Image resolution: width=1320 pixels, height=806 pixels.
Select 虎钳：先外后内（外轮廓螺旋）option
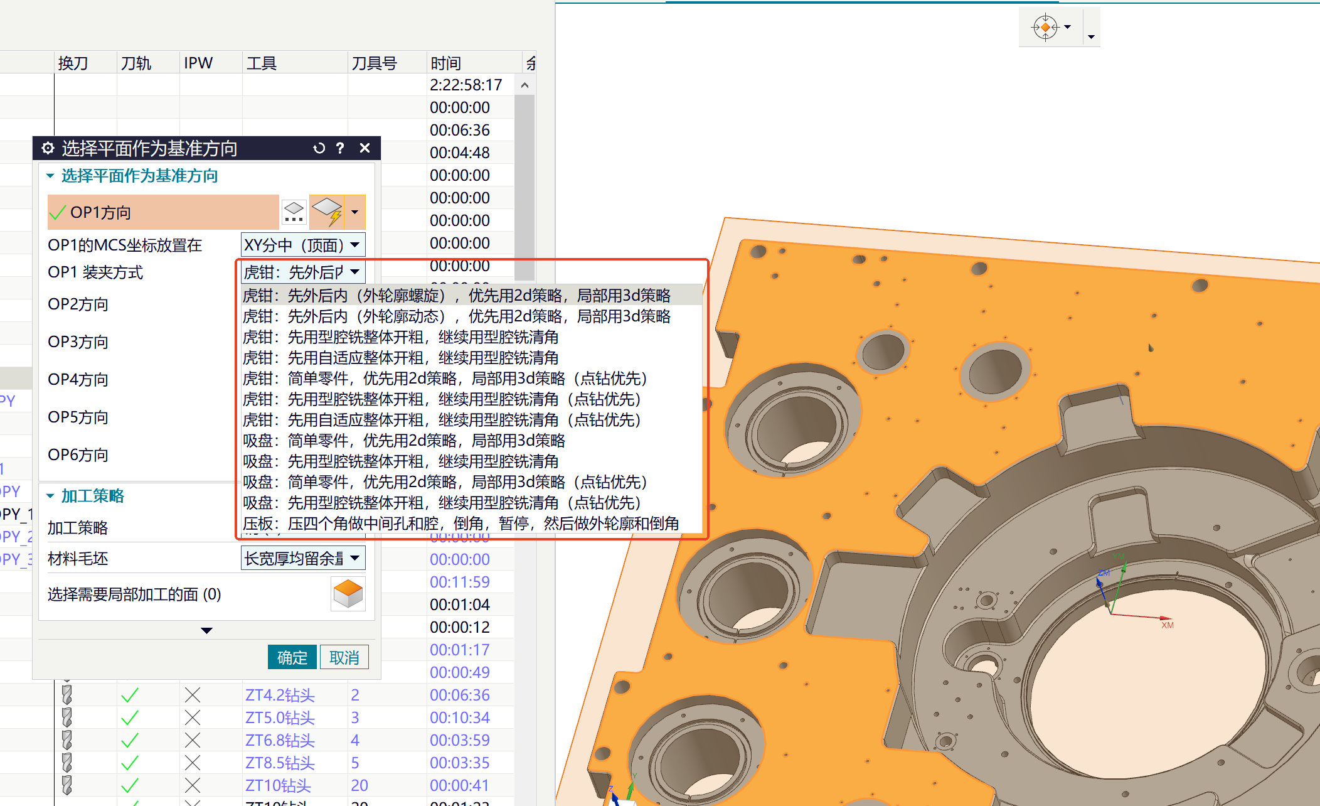(471, 295)
